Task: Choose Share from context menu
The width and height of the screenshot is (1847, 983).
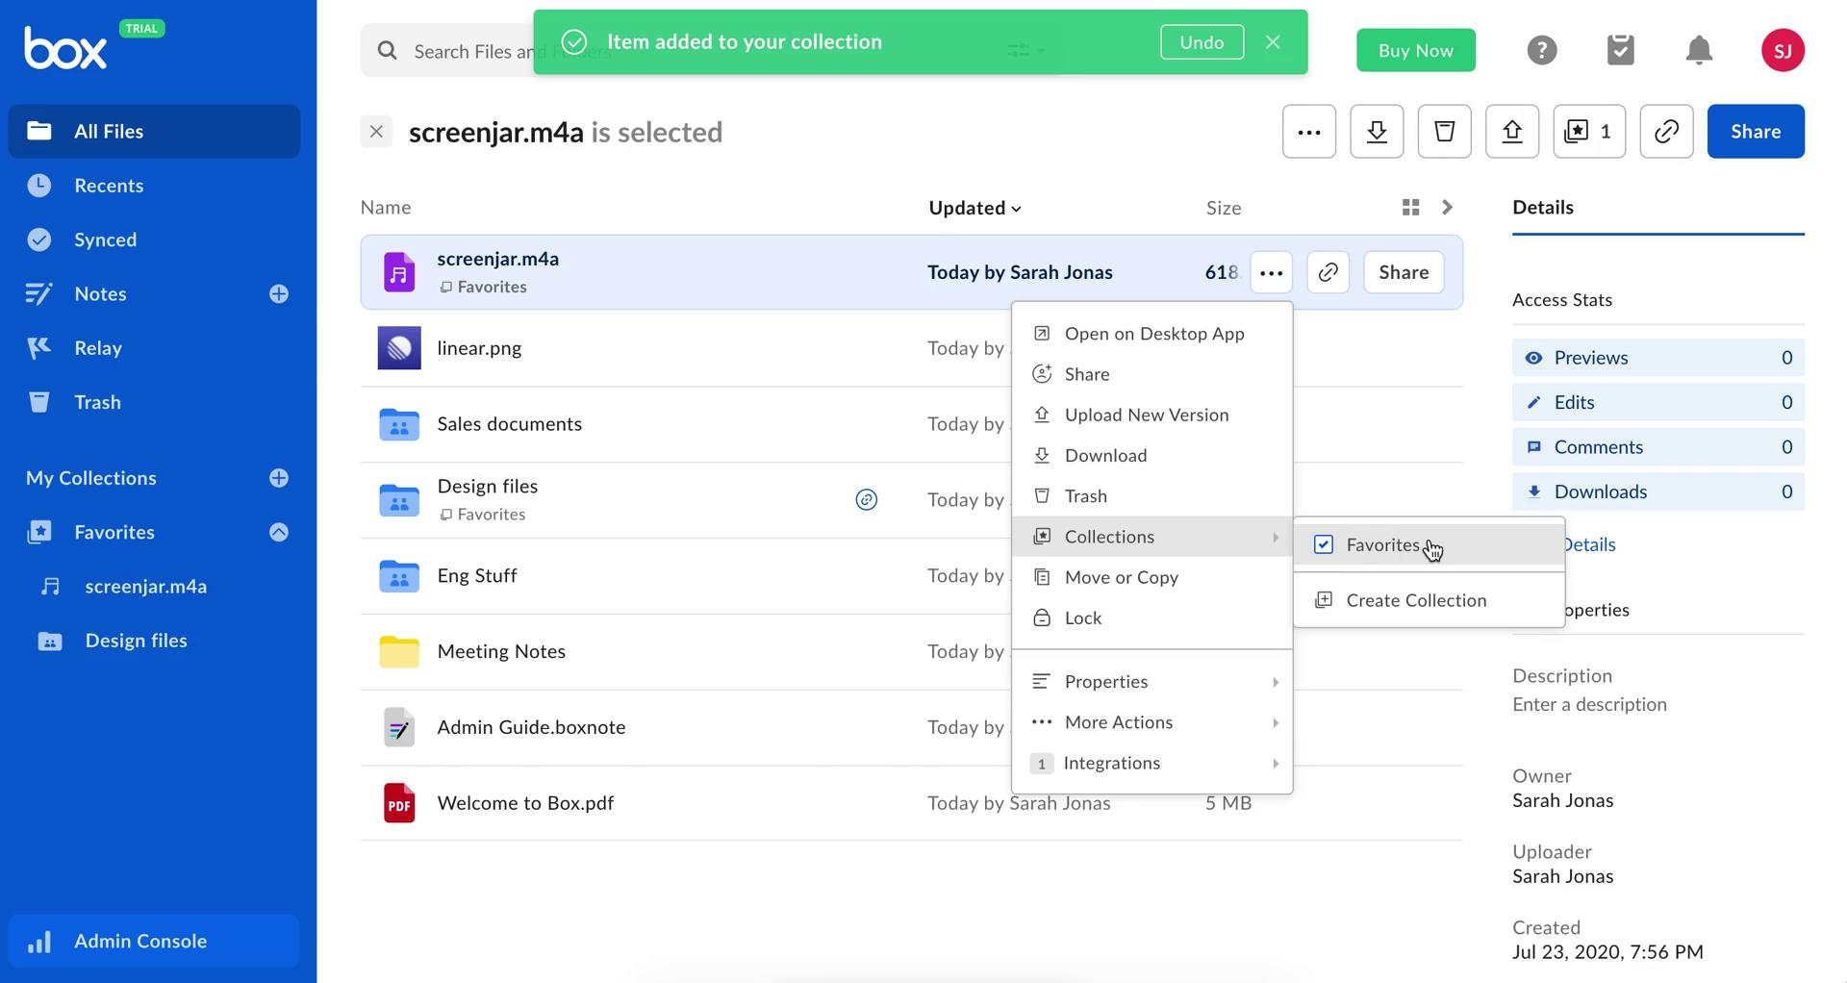Action: (1152, 374)
